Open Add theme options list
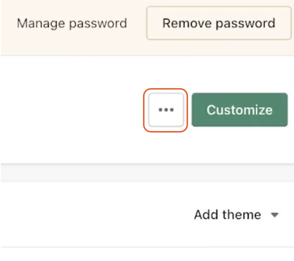 (236, 214)
